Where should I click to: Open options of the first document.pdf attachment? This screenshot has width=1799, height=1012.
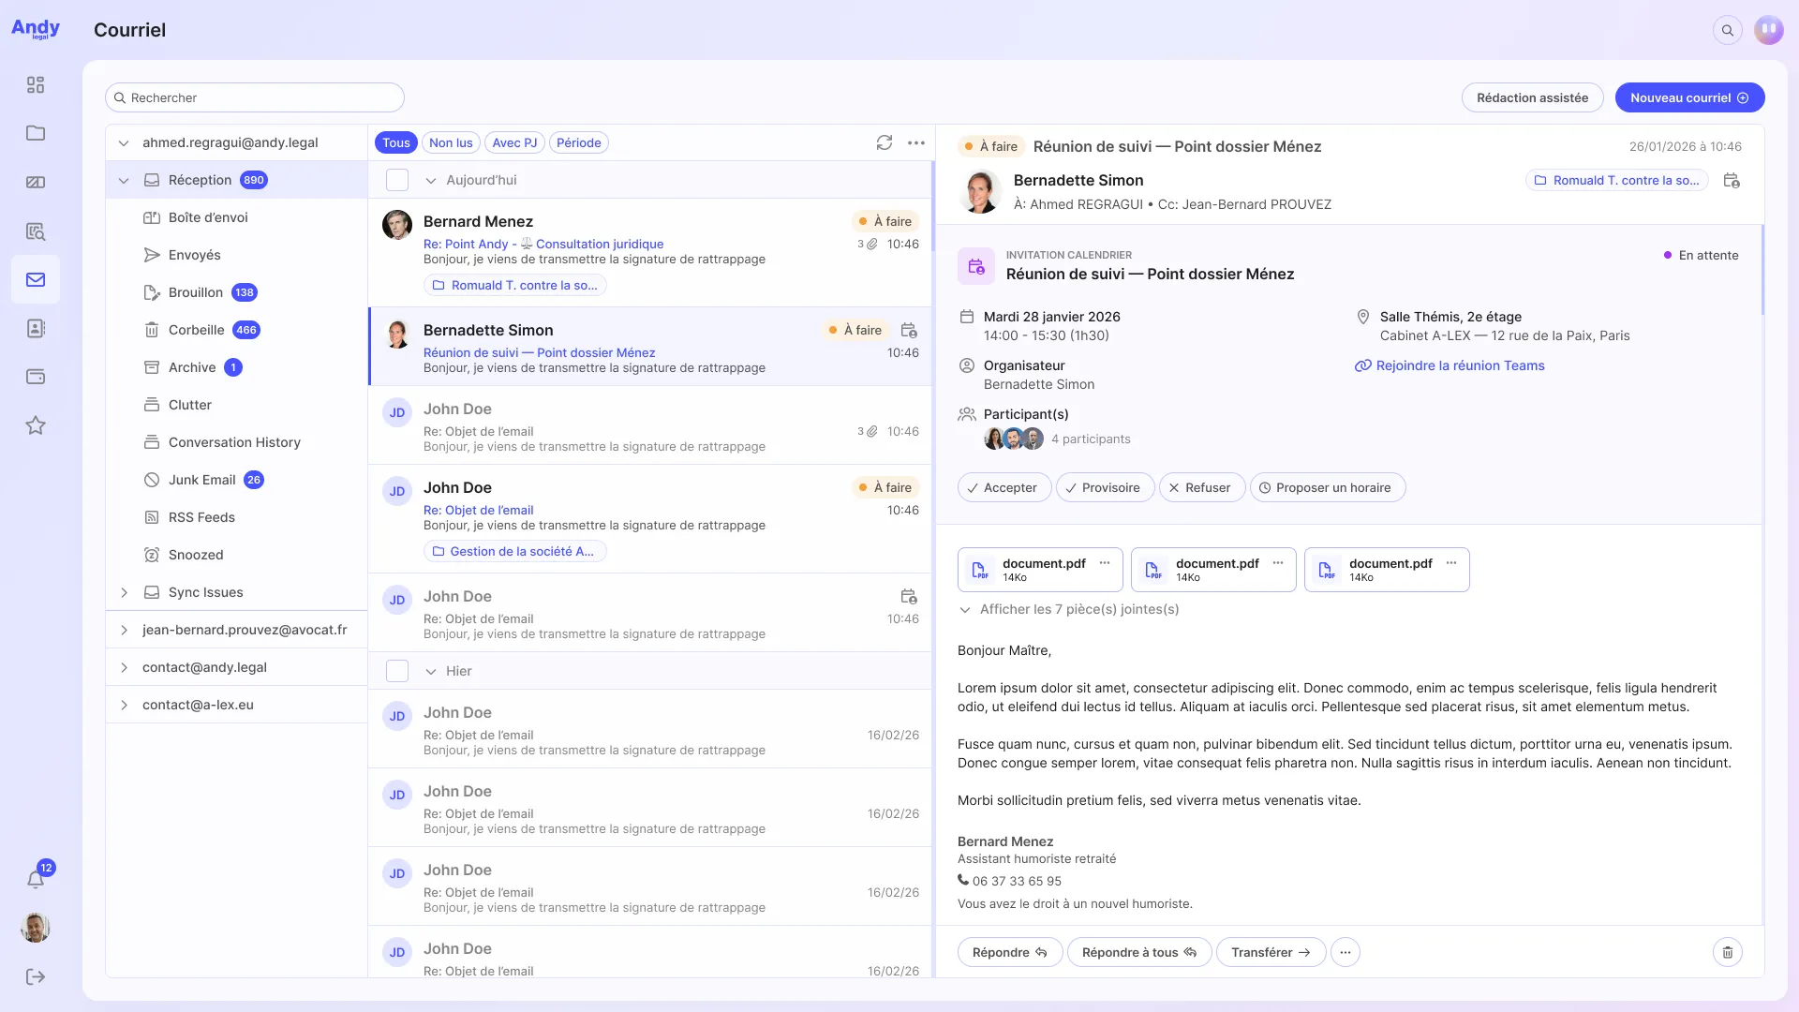tap(1105, 563)
